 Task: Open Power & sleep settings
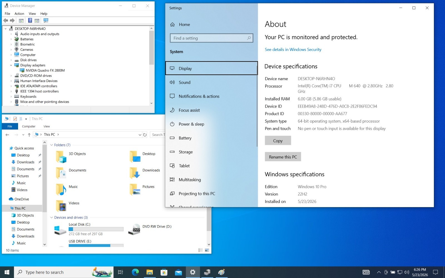coord(211,124)
